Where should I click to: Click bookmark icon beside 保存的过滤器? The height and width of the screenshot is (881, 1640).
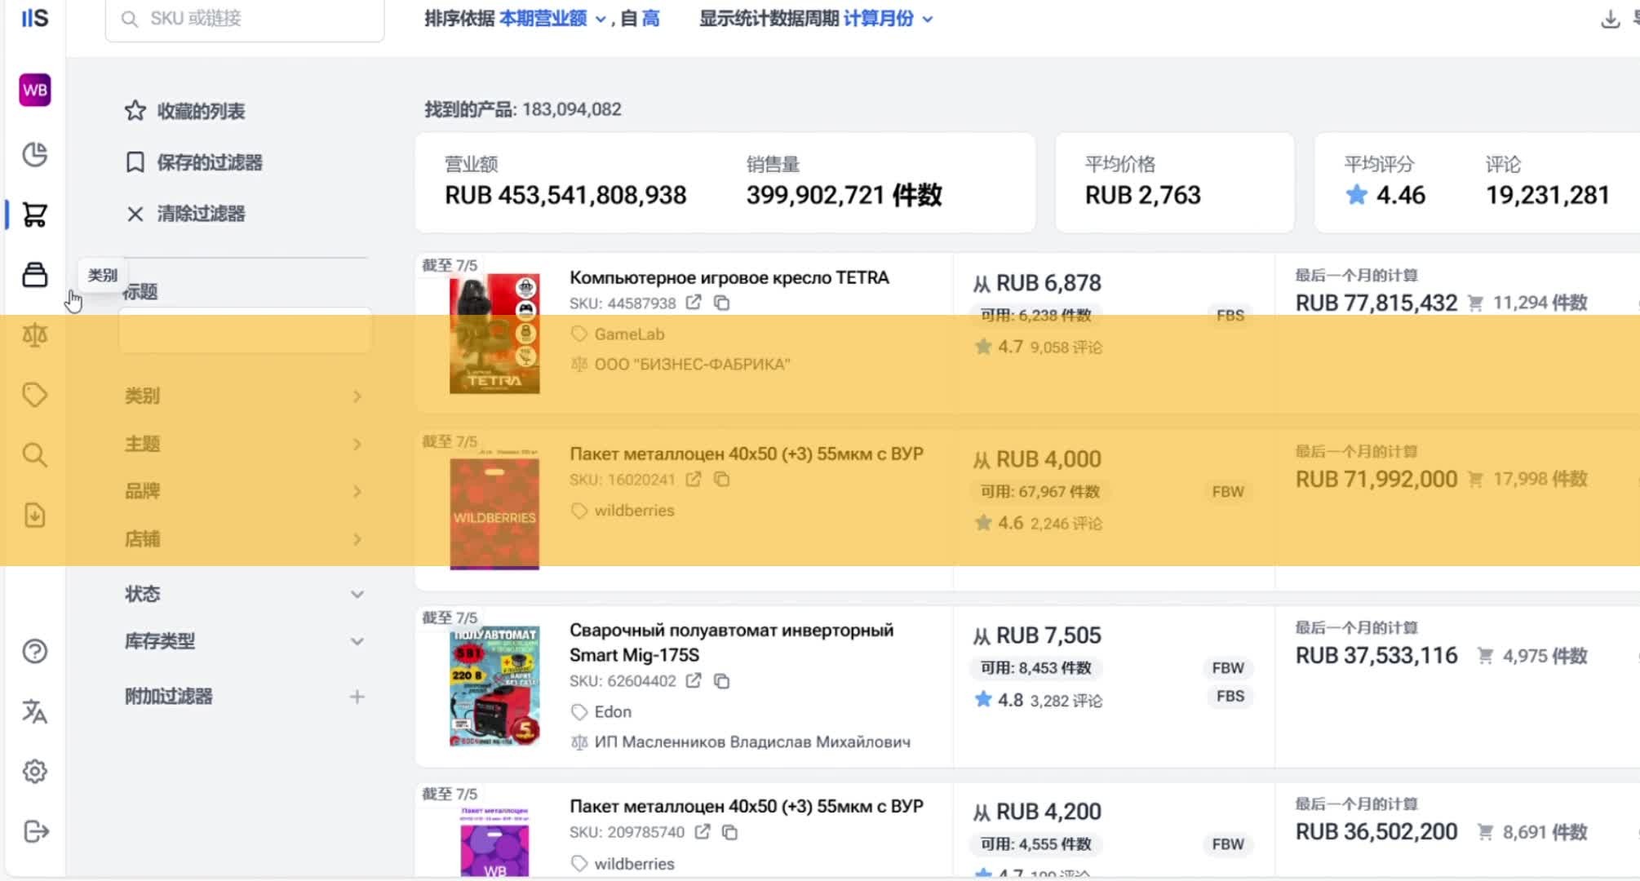(x=135, y=162)
